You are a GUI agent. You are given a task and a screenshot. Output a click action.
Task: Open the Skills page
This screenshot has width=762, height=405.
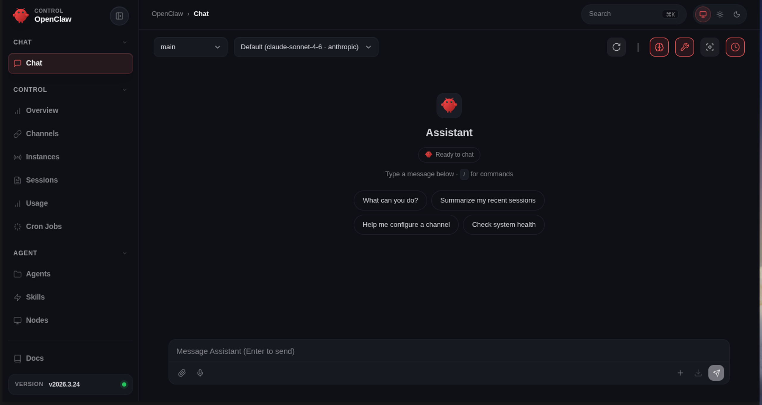pyautogui.click(x=71, y=297)
